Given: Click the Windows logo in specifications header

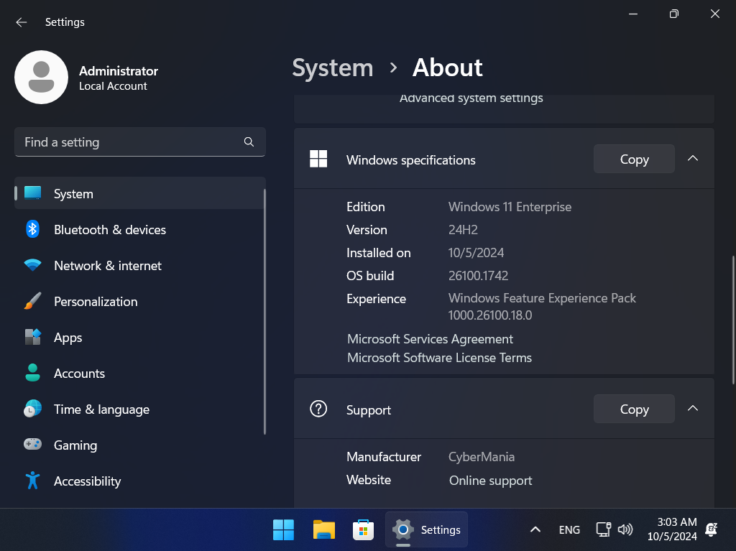Looking at the screenshot, I should click(x=318, y=159).
